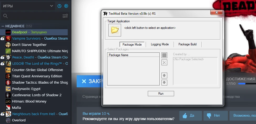Open the ДОСТИЖЕНИЯ achievements section
This screenshot has width=256, height=124.
click(241, 79)
